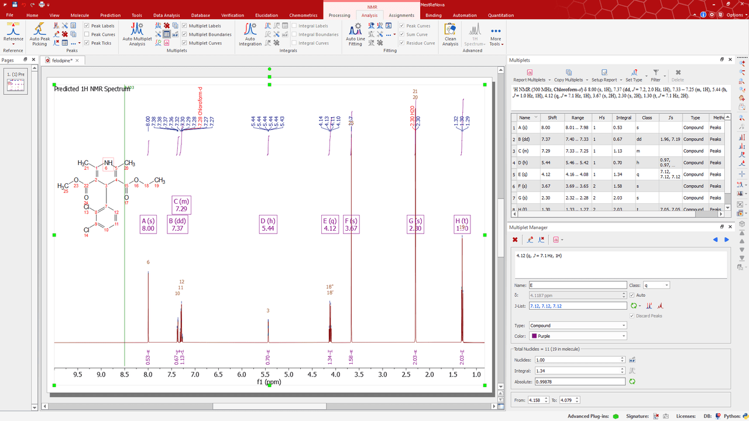
Task: Run Auto Integration
Action: click(x=250, y=35)
